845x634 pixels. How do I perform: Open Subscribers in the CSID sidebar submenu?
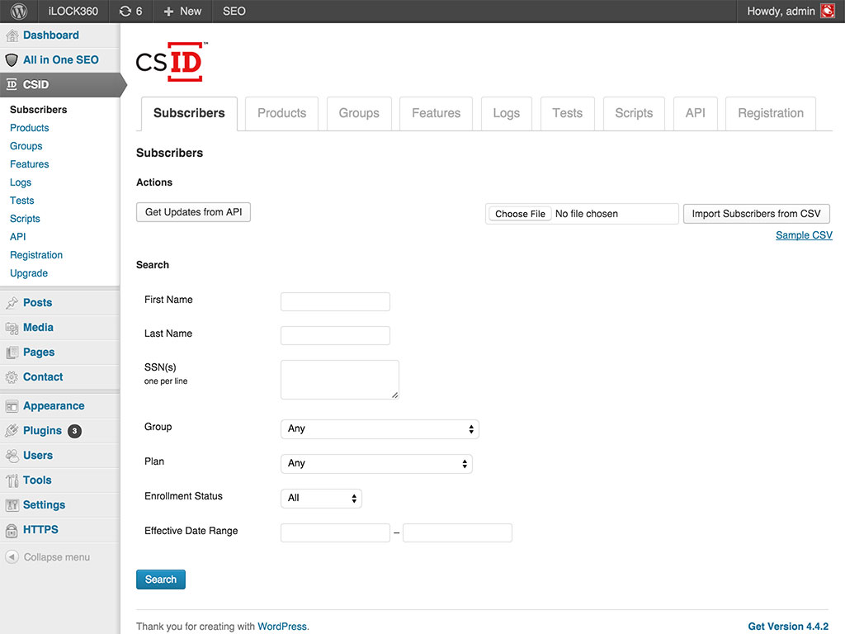pyautogui.click(x=38, y=110)
